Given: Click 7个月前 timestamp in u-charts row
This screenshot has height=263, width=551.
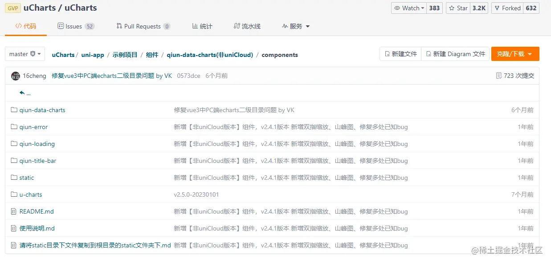Looking at the screenshot, I should click(522, 194).
